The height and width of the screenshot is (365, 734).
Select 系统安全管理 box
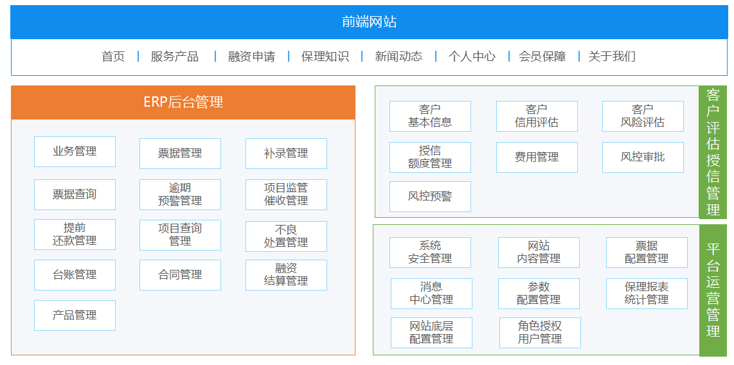[x=430, y=253]
